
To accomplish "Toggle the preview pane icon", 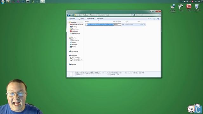I will 154,19.
